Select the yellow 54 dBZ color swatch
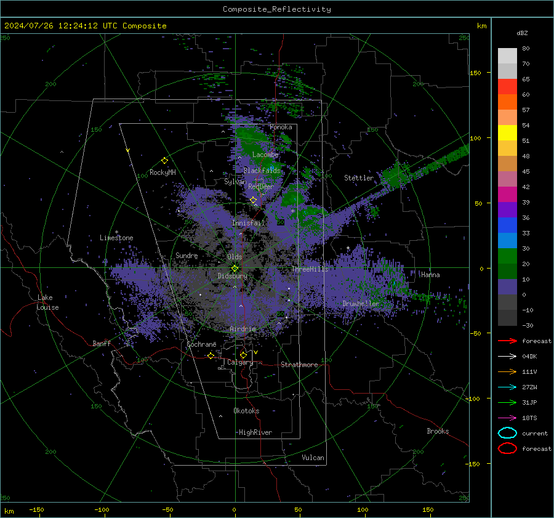 click(x=507, y=133)
